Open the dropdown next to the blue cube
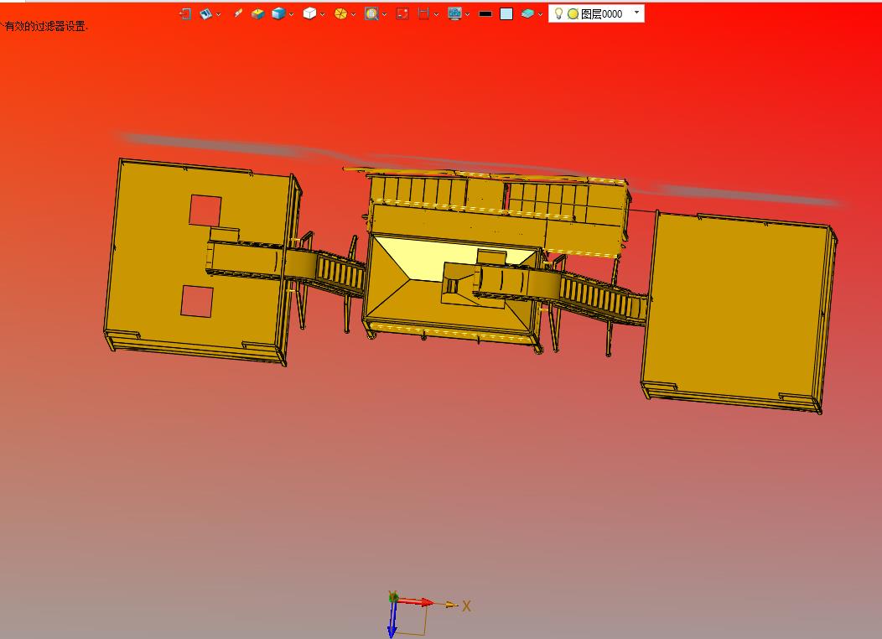 pos(292,14)
